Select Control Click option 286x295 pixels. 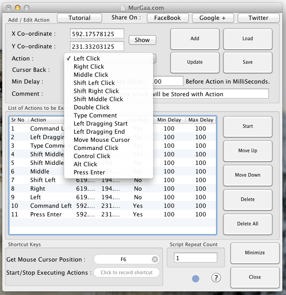coord(108,156)
